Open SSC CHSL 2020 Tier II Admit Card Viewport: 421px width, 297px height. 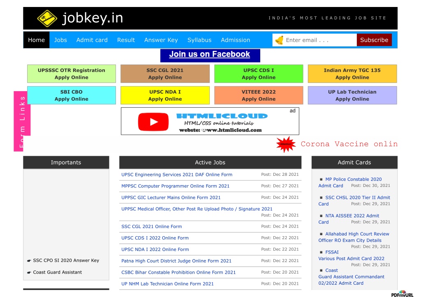354,201
